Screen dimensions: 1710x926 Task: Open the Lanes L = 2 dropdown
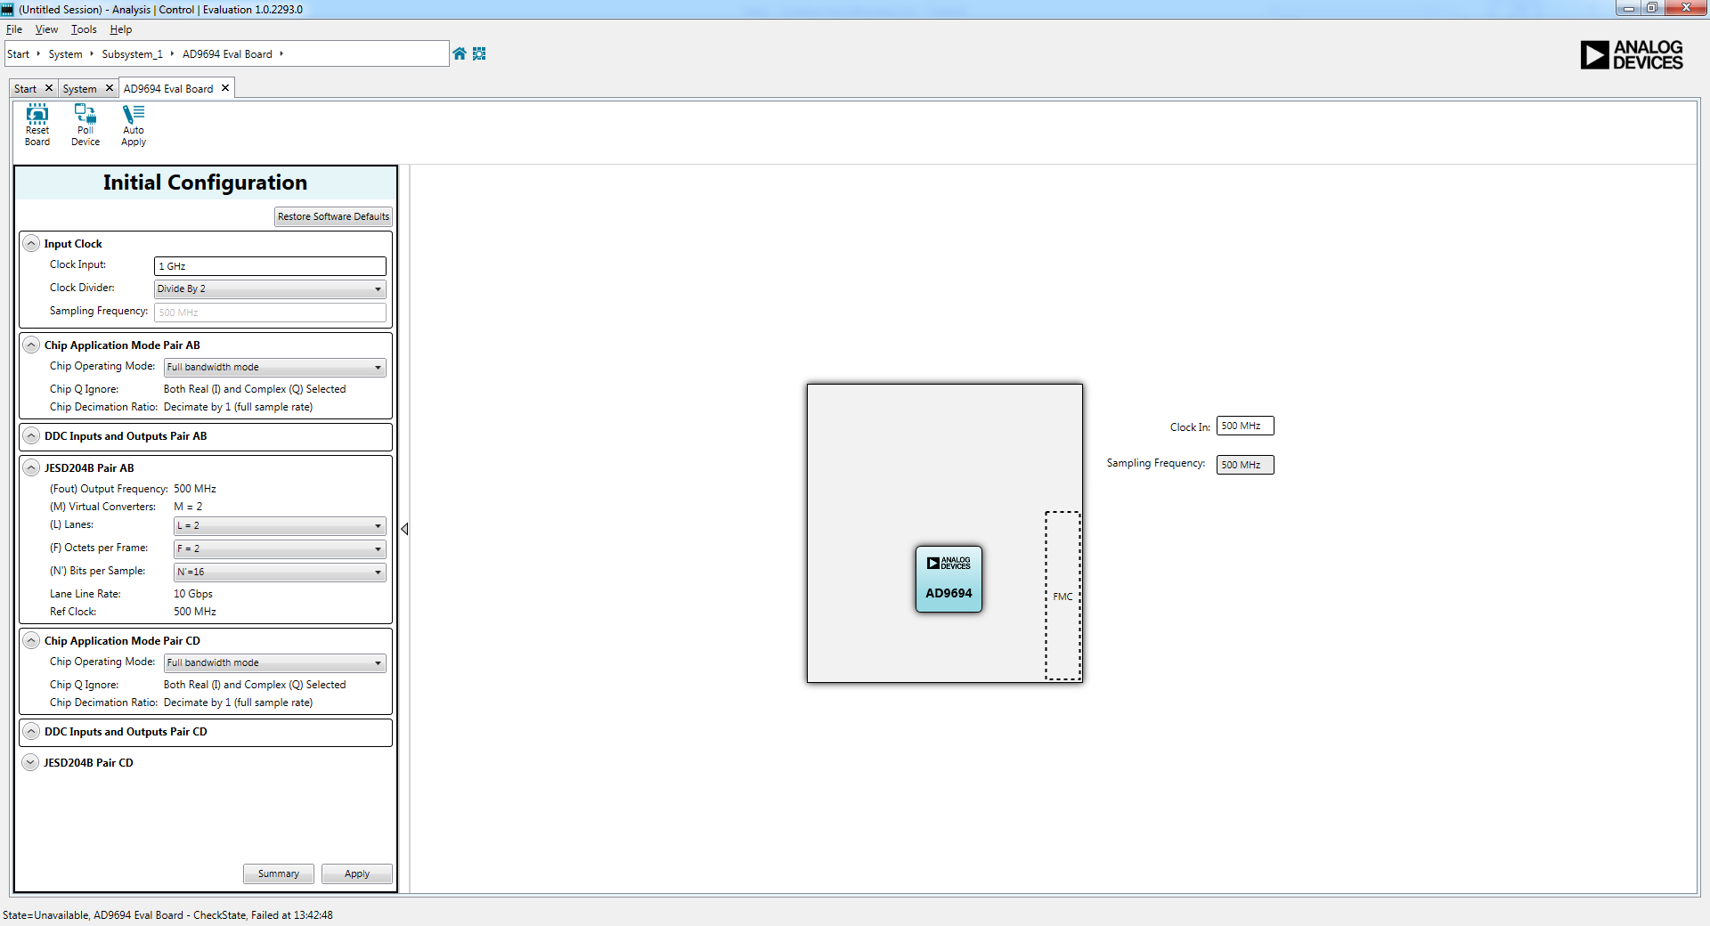(280, 526)
